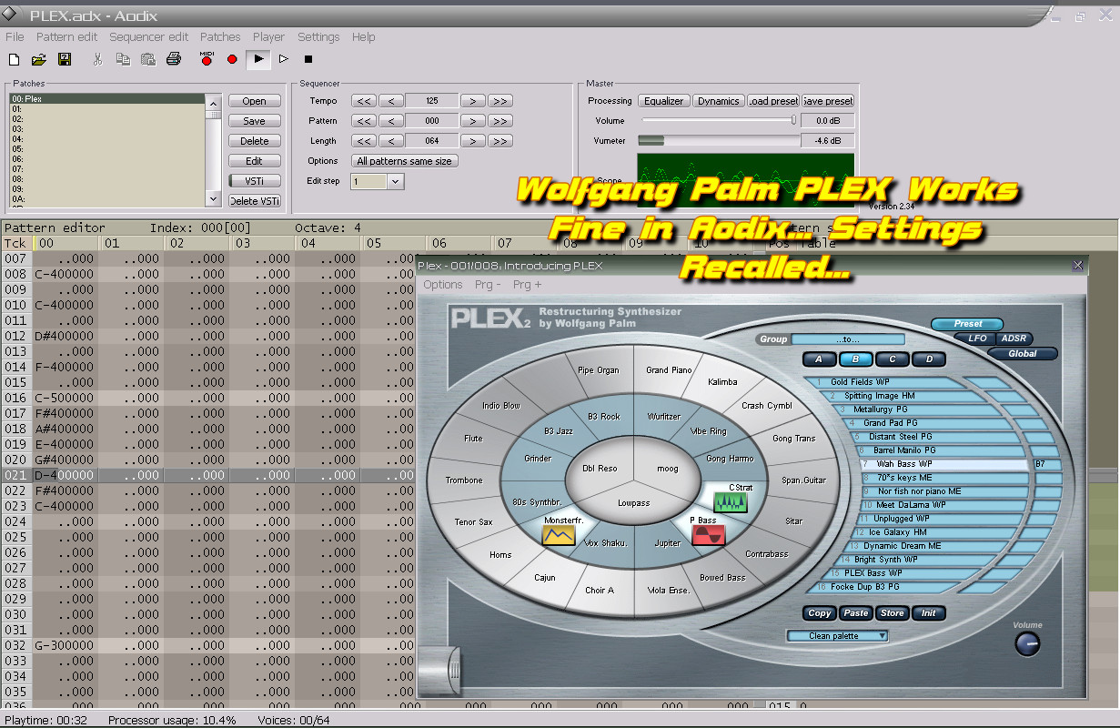Select 00: Plex in Patches list
Image resolution: width=1120 pixels, height=728 pixels.
click(x=107, y=99)
